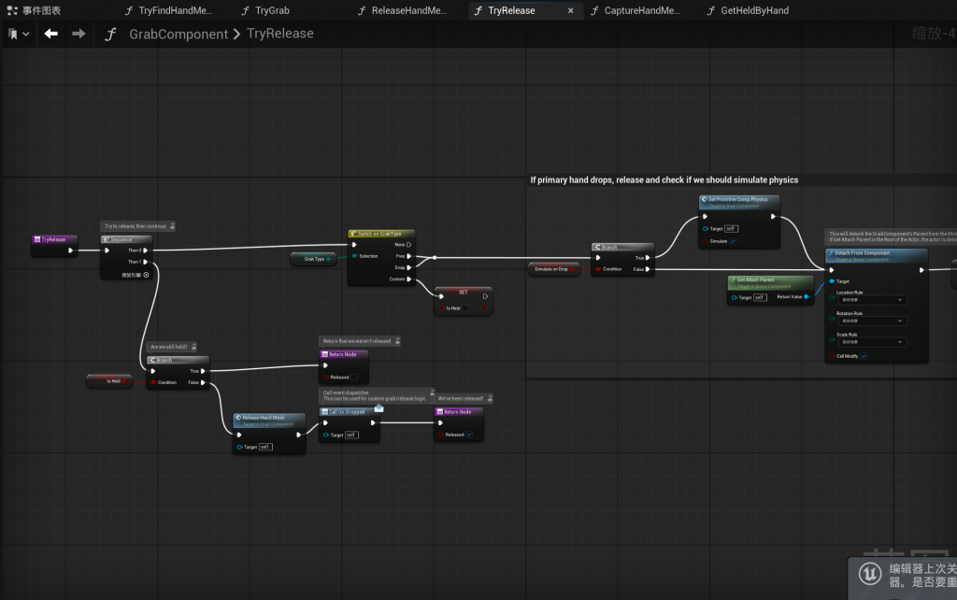This screenshot has height=600, width=957.
Task: Select the Simulate on Drop variable node
Action: pos(551,269)
